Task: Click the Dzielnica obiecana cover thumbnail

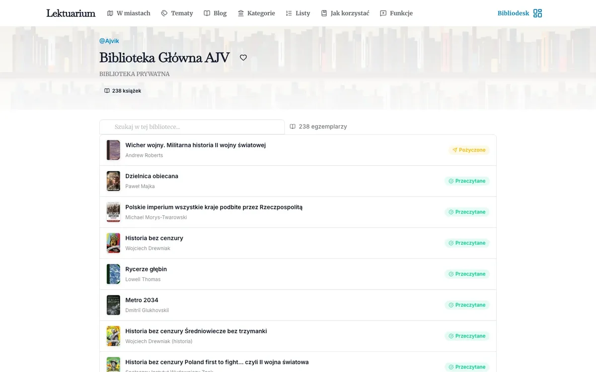Action: (x=113, y=181)
